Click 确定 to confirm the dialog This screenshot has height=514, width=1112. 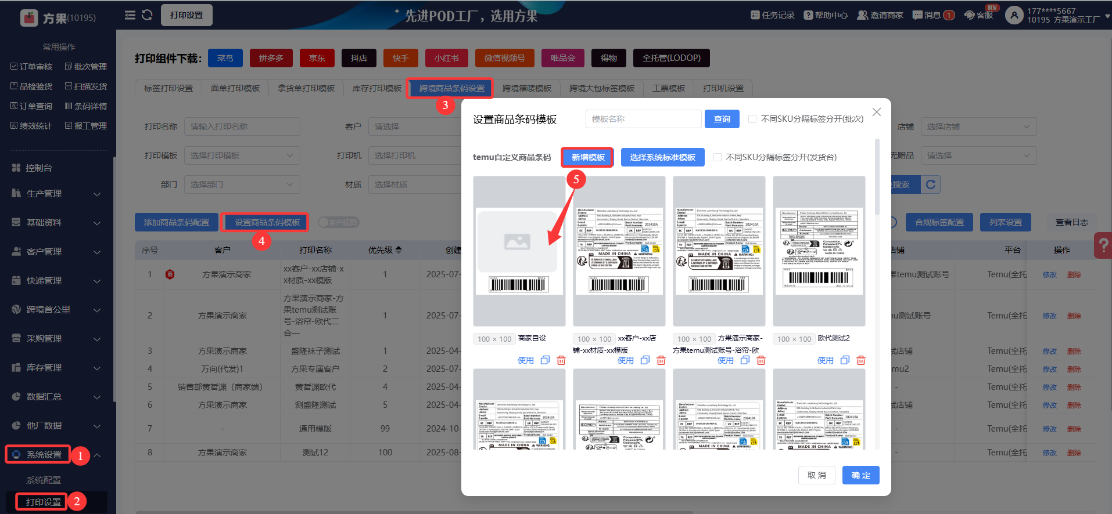[861, 475]
